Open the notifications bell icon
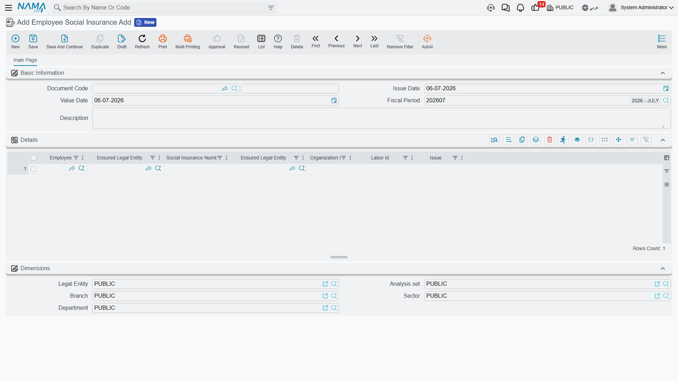Image resolution: width=678 pixels, height=381 pixels. click(x=520, y=8)
